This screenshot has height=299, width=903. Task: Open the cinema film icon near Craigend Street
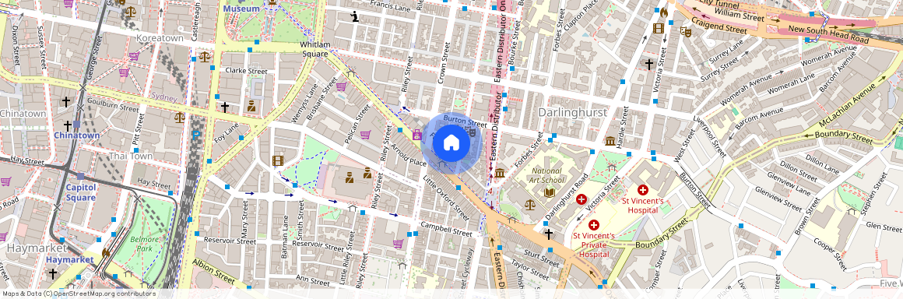click(x=659, y=28)
